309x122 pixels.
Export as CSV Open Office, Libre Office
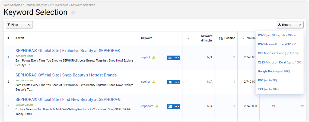point(277,36)
